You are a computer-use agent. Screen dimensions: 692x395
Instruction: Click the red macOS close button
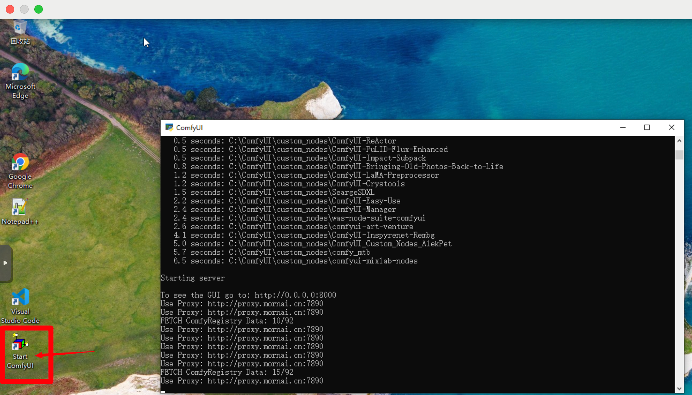(x=10, y=9)
